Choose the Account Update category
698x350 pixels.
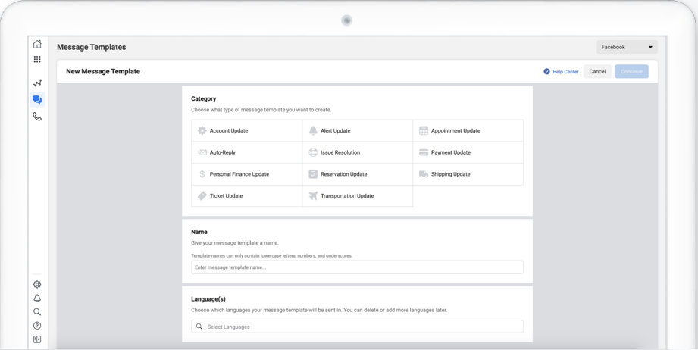coord(247,131)
